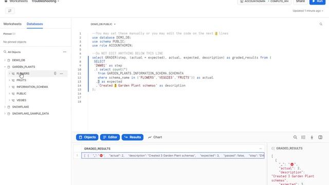Screen dimensions: 329x185
Task: Click line 3 'use schema PUBLIC'
Action: coord(108,42)
